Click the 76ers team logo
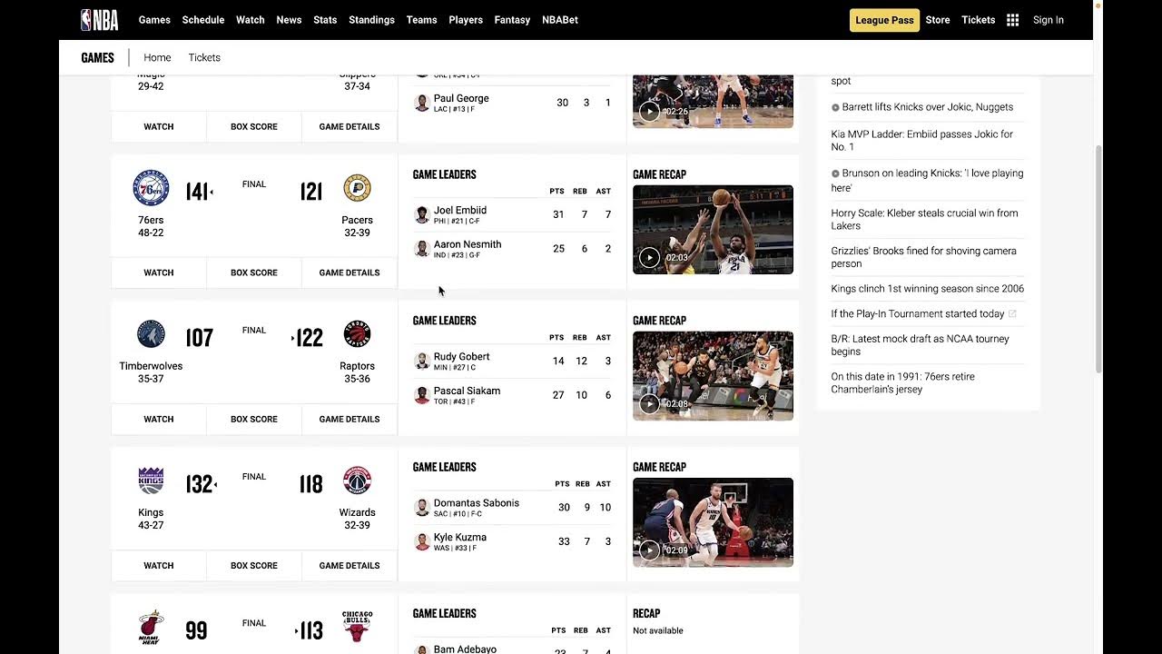This screenshot has width=1162, height=654. click(151, 188)
